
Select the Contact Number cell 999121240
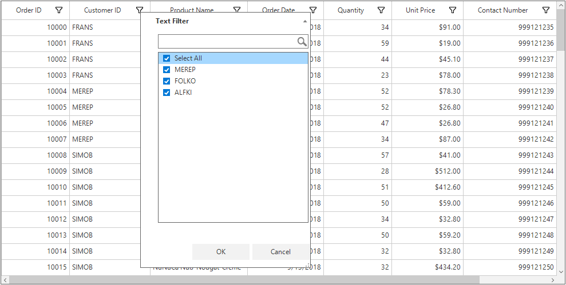(x=510, y=107)
